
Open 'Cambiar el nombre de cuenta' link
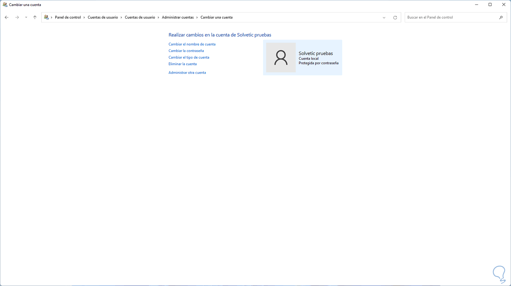(x=192, y=44)
